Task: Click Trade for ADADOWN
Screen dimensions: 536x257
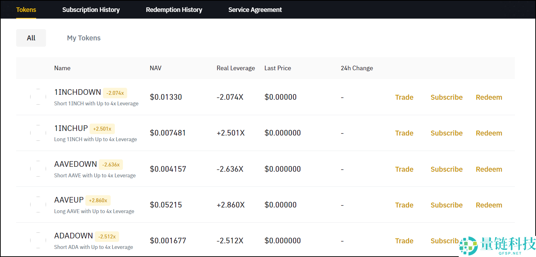Action: click(404, 241)
